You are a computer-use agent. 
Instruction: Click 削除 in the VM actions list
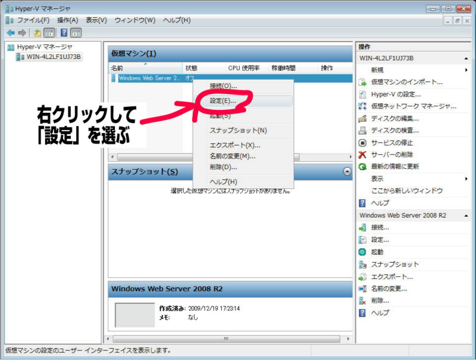click(381, 300)
